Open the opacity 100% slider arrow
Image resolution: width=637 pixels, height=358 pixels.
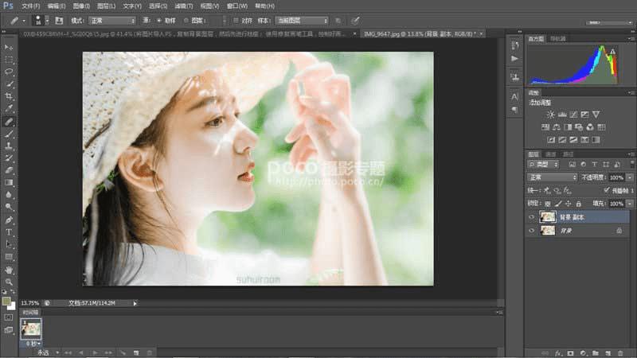[630, 177]
